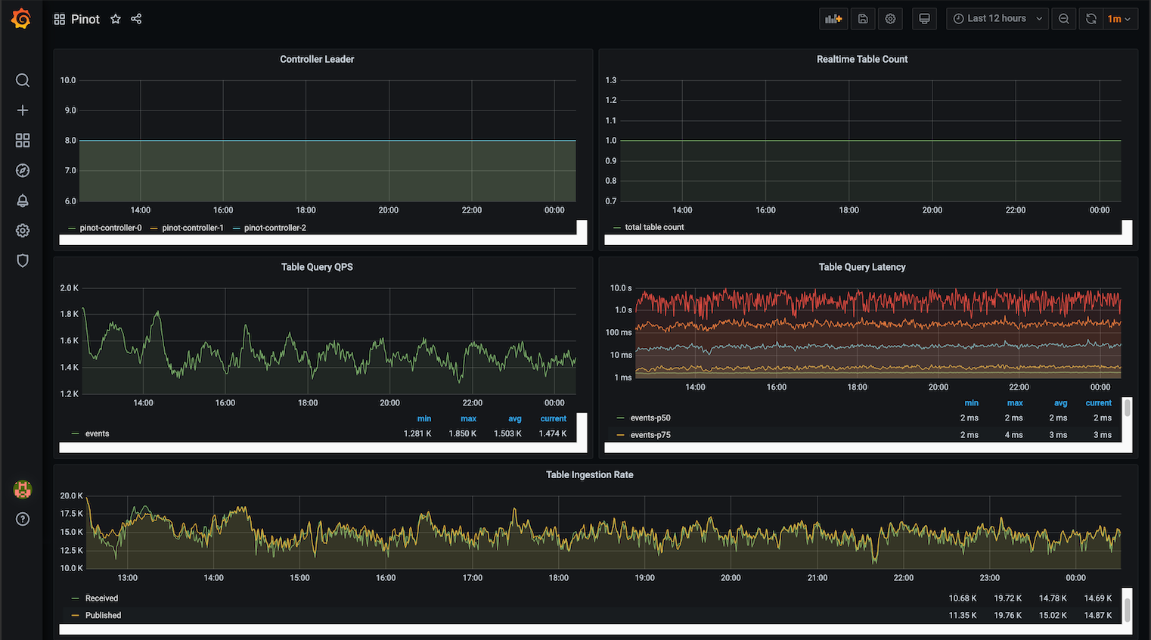Viewport: 1151px width, 640px height.
Task: Open the Server Admin shield icon
Action: (x=23, y=261)
